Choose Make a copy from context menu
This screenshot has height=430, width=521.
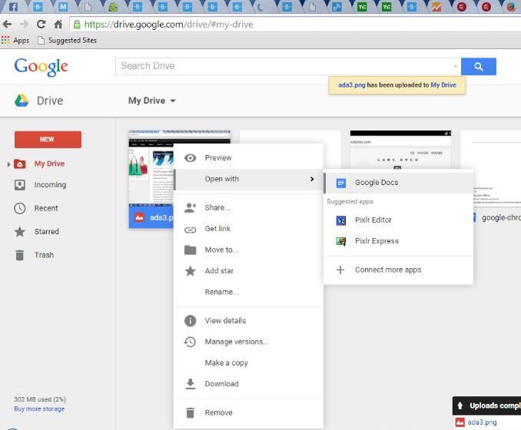[x=226, y=363]
